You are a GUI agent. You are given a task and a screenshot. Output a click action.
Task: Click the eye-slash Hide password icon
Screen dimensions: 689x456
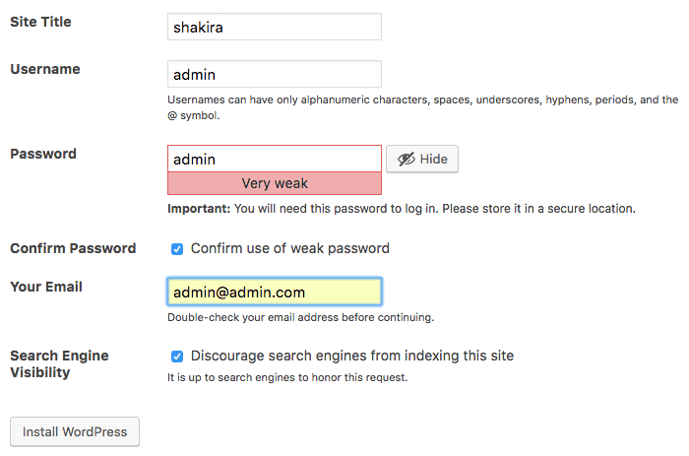click(405, 160)
